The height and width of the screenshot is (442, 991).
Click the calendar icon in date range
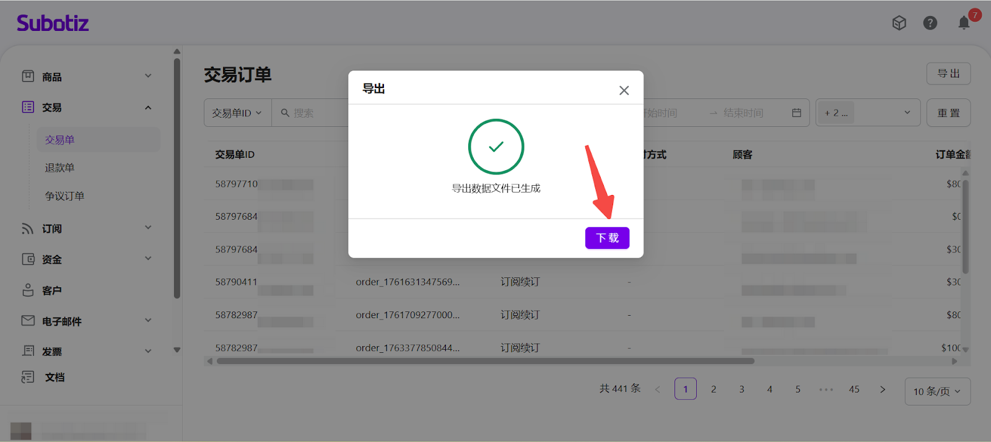coord(797,113)
